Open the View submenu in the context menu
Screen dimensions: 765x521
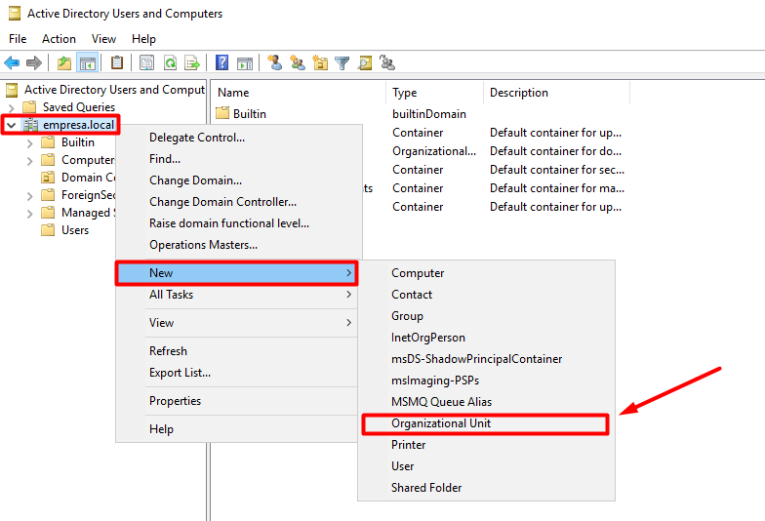point(237,323)
